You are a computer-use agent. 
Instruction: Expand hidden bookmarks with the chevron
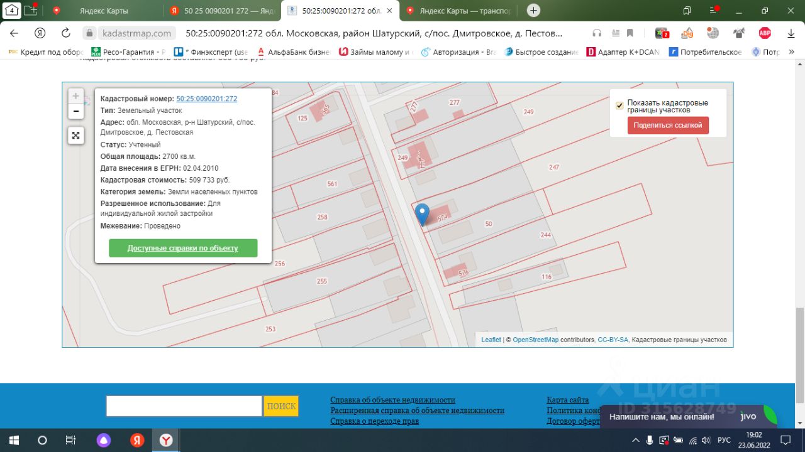791,52
